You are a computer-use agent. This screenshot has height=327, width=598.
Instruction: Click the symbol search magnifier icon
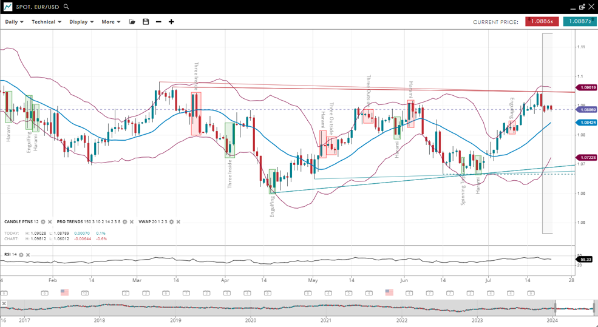(x=66, y=7)
